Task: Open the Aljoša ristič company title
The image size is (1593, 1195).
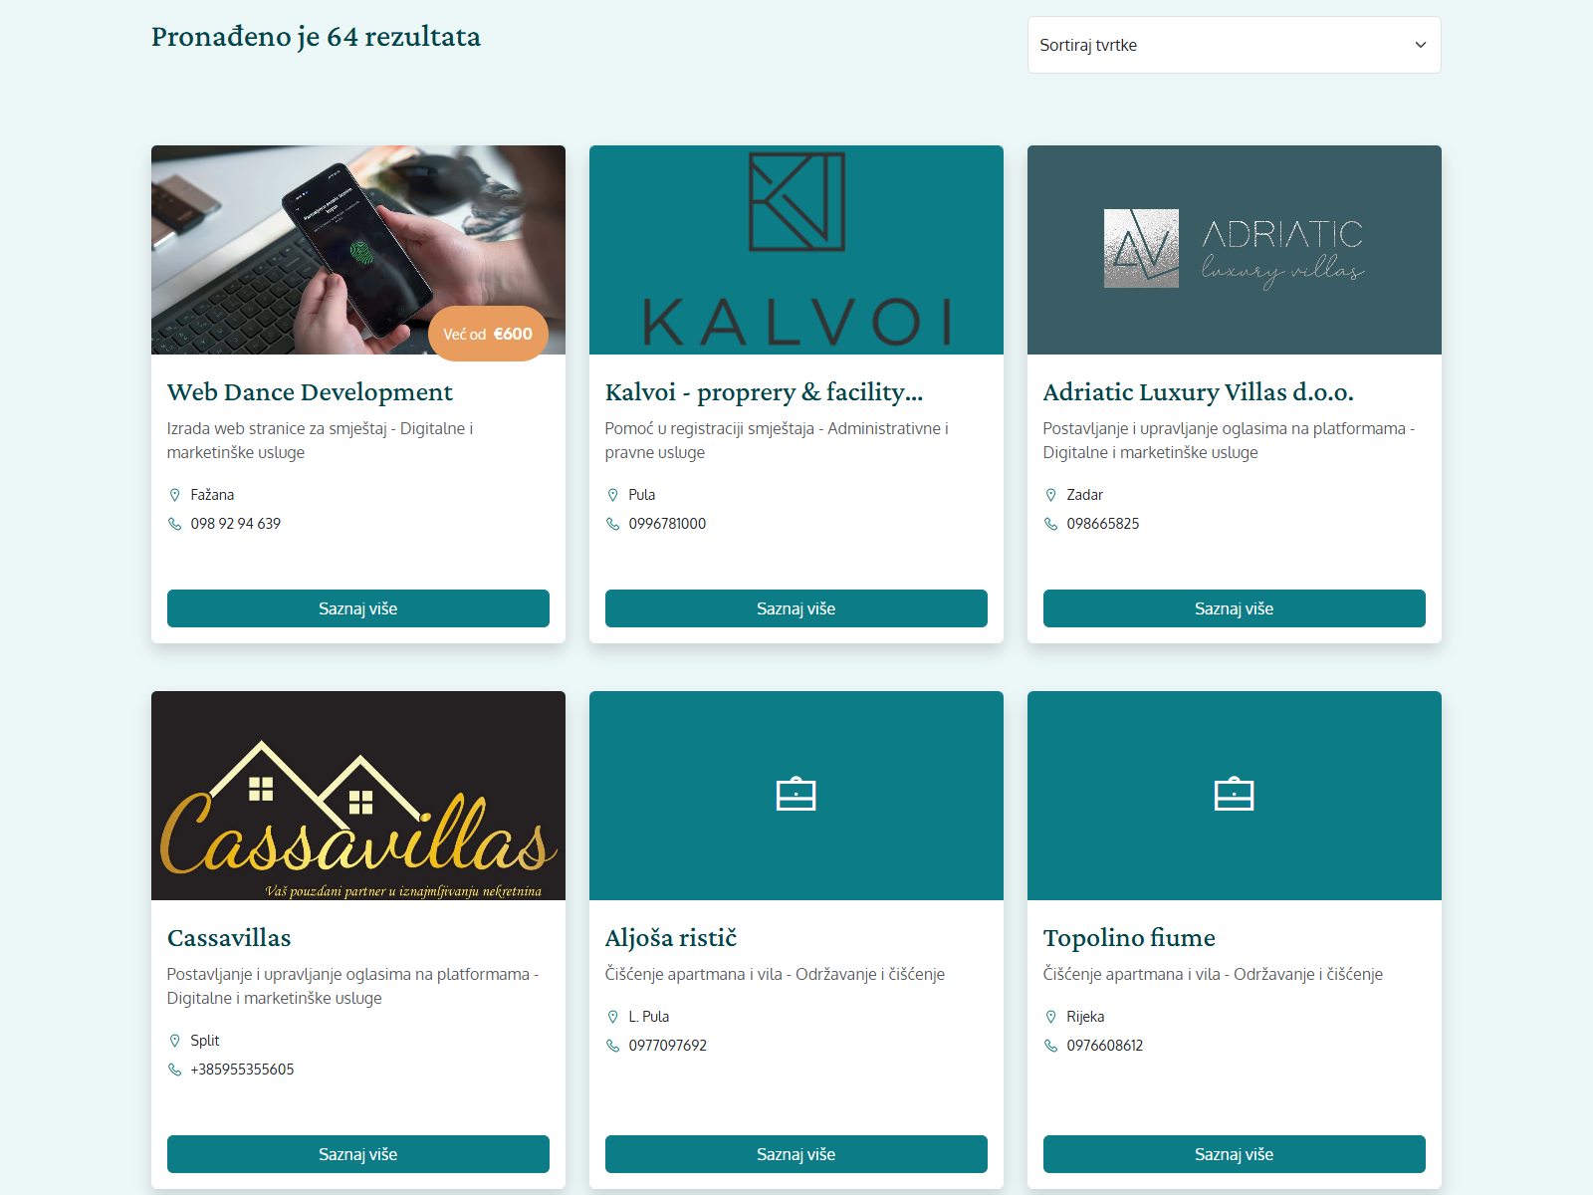Action: (671, 937)
